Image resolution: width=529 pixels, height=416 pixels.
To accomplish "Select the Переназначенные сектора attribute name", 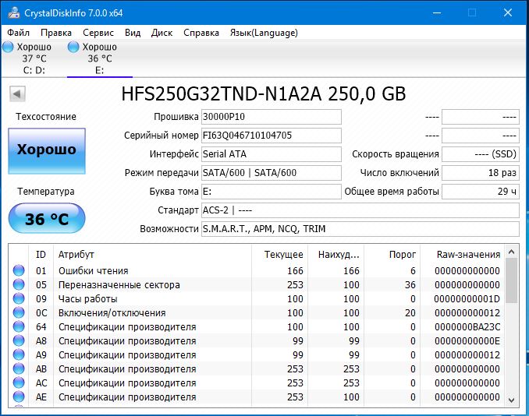I will click(119, 285).
